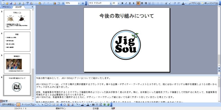
Task: Close the slide thumbnail pane
Action: click(x=32, y=7)
